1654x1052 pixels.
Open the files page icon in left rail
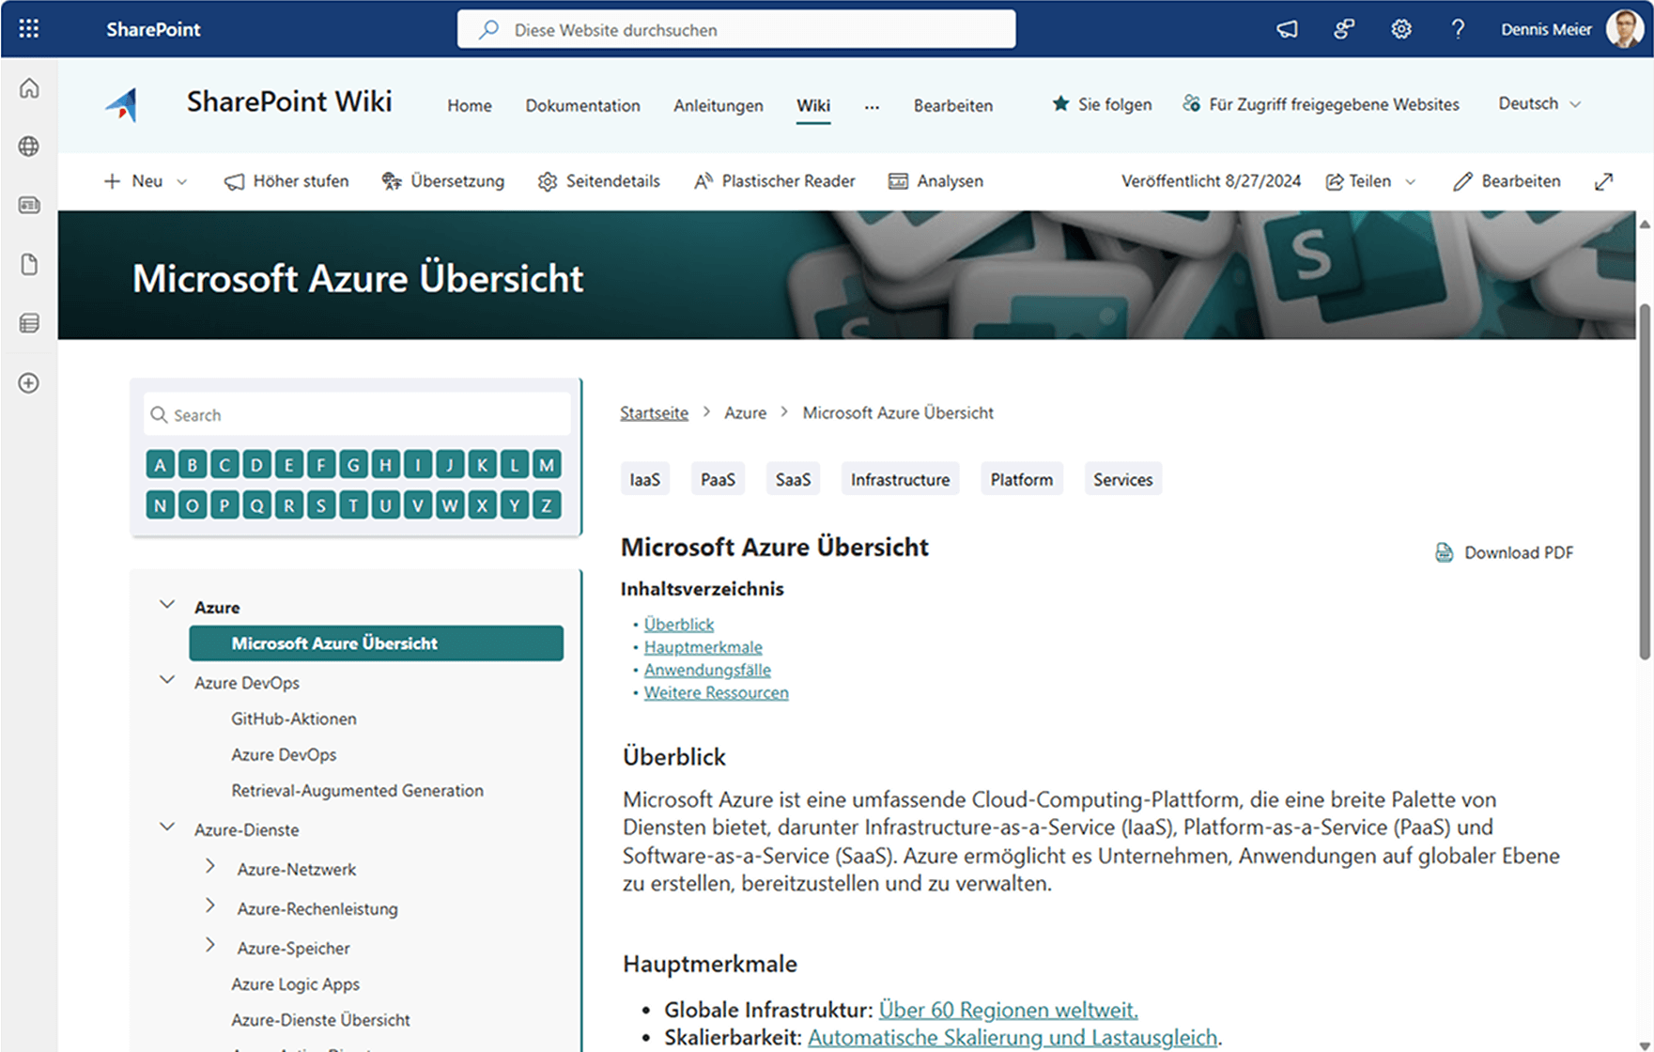point(29,265)
